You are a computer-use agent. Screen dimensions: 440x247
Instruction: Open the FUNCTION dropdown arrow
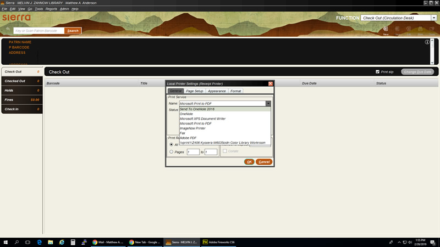434,18
